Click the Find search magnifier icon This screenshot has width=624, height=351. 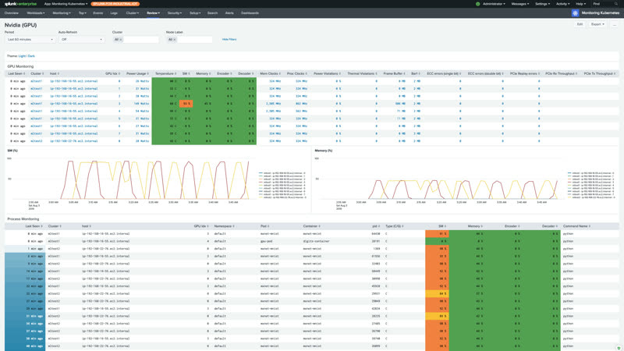tap(616, 4)
